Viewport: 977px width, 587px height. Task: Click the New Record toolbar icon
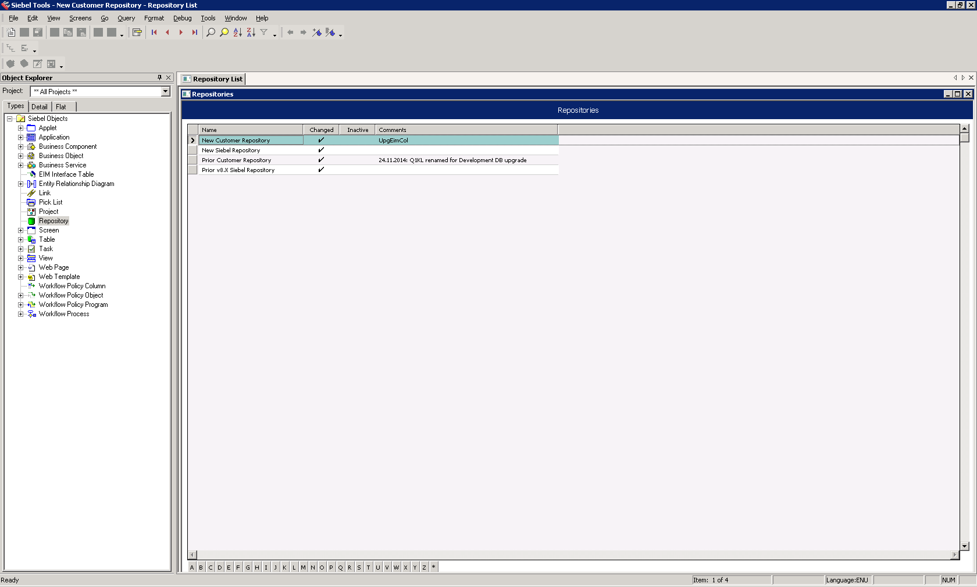point(11,33)
